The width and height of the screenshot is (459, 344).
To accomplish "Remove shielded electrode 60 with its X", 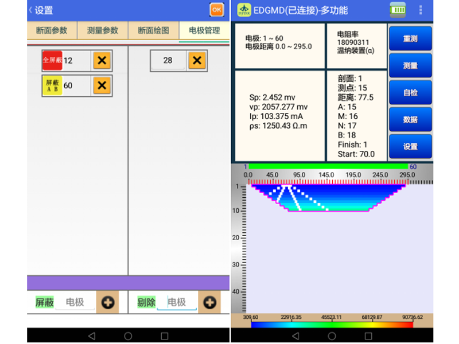I will coord(102,85).
